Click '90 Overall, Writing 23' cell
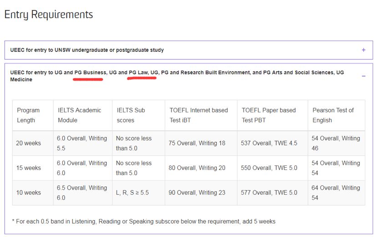 tap(201, 193)
